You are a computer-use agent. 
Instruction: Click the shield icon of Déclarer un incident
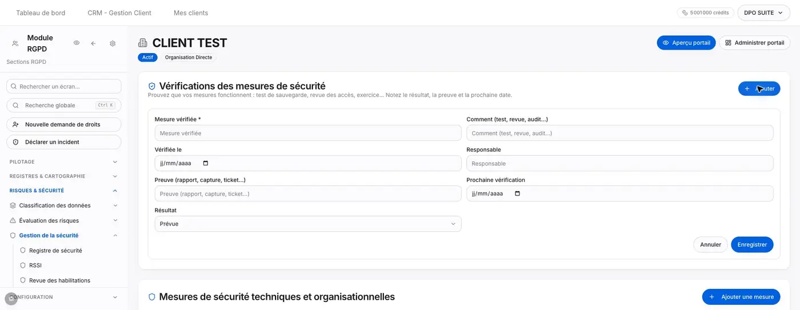click(15, 142)
